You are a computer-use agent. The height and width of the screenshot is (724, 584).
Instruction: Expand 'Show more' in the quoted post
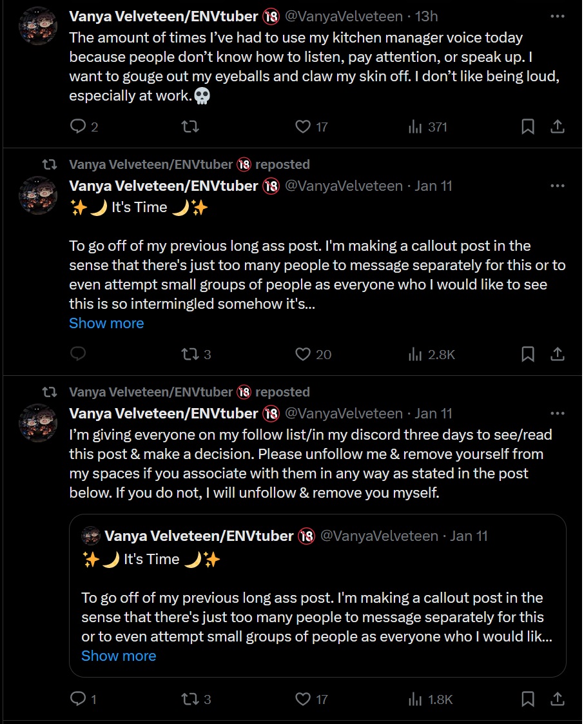119,656
